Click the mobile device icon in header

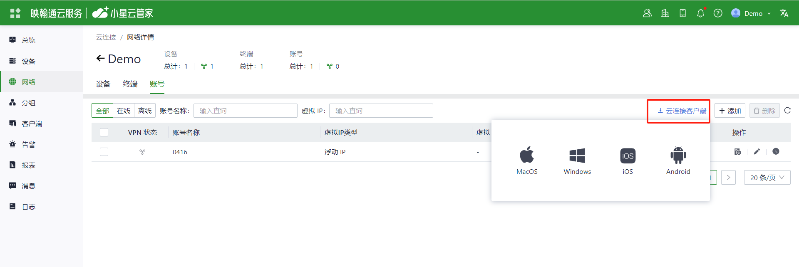pos(683,13)
